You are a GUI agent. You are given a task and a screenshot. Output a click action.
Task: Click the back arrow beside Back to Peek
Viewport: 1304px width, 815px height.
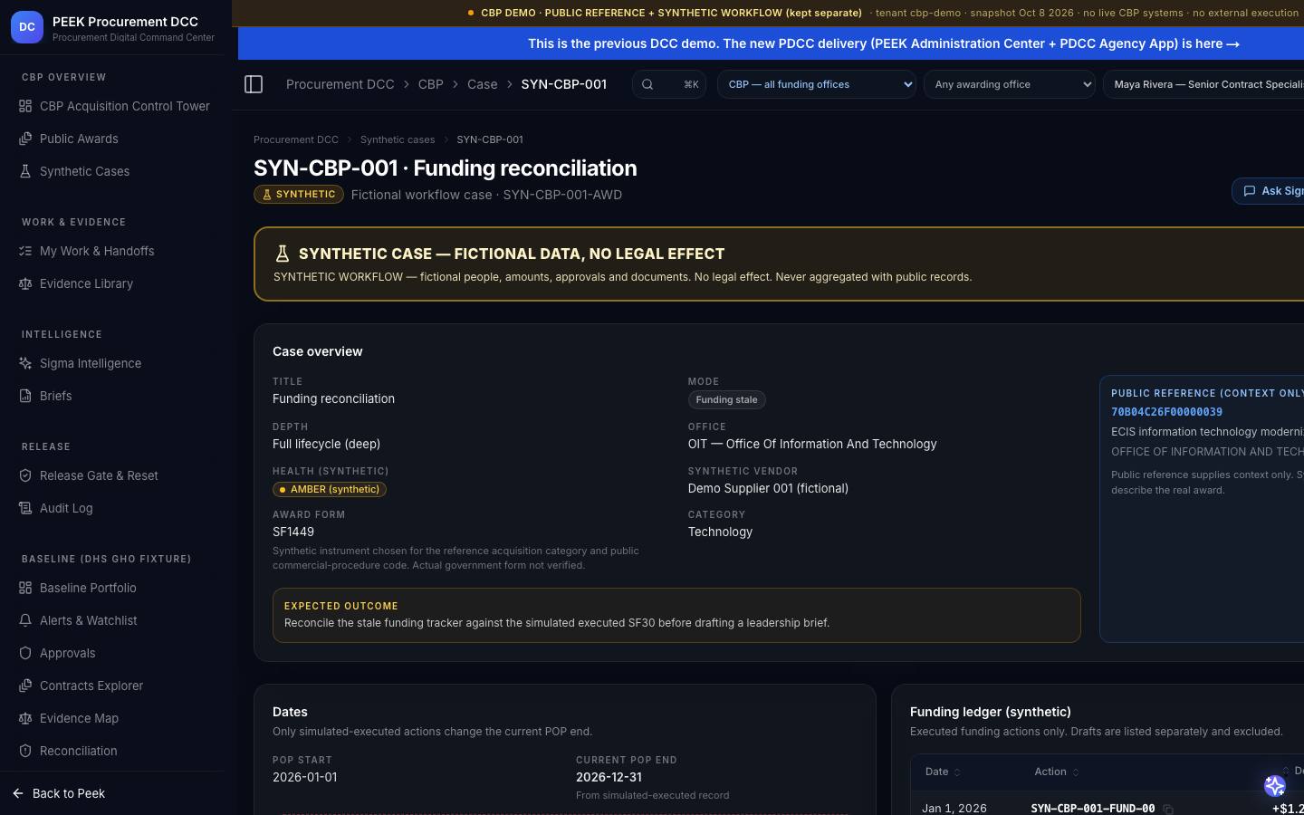pyautogui.click(x=18, y=793)
